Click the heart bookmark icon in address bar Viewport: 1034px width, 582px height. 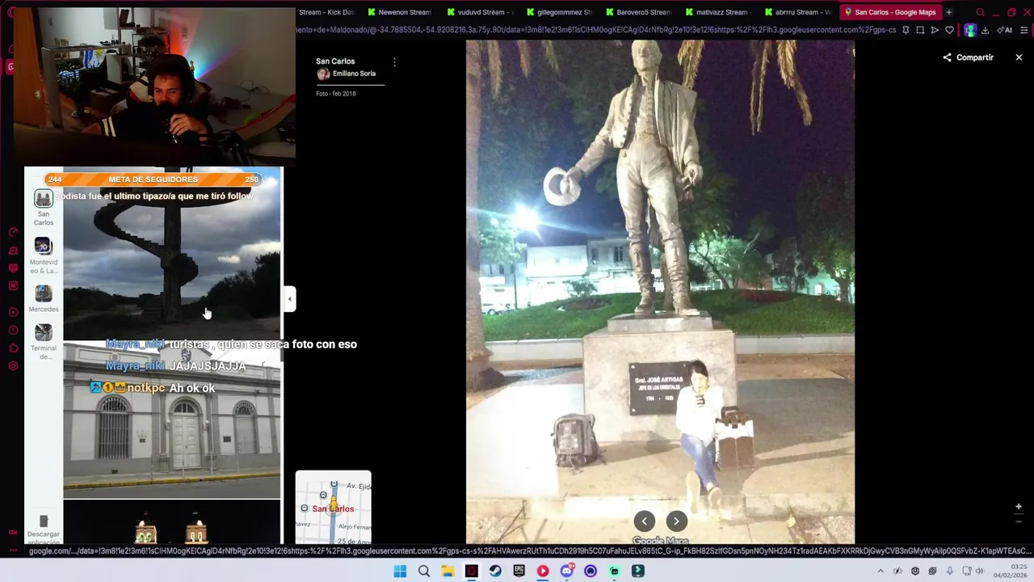pos(949,30)
